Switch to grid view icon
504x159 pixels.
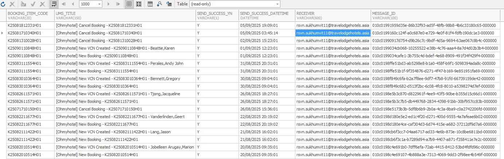coord(129,4)
